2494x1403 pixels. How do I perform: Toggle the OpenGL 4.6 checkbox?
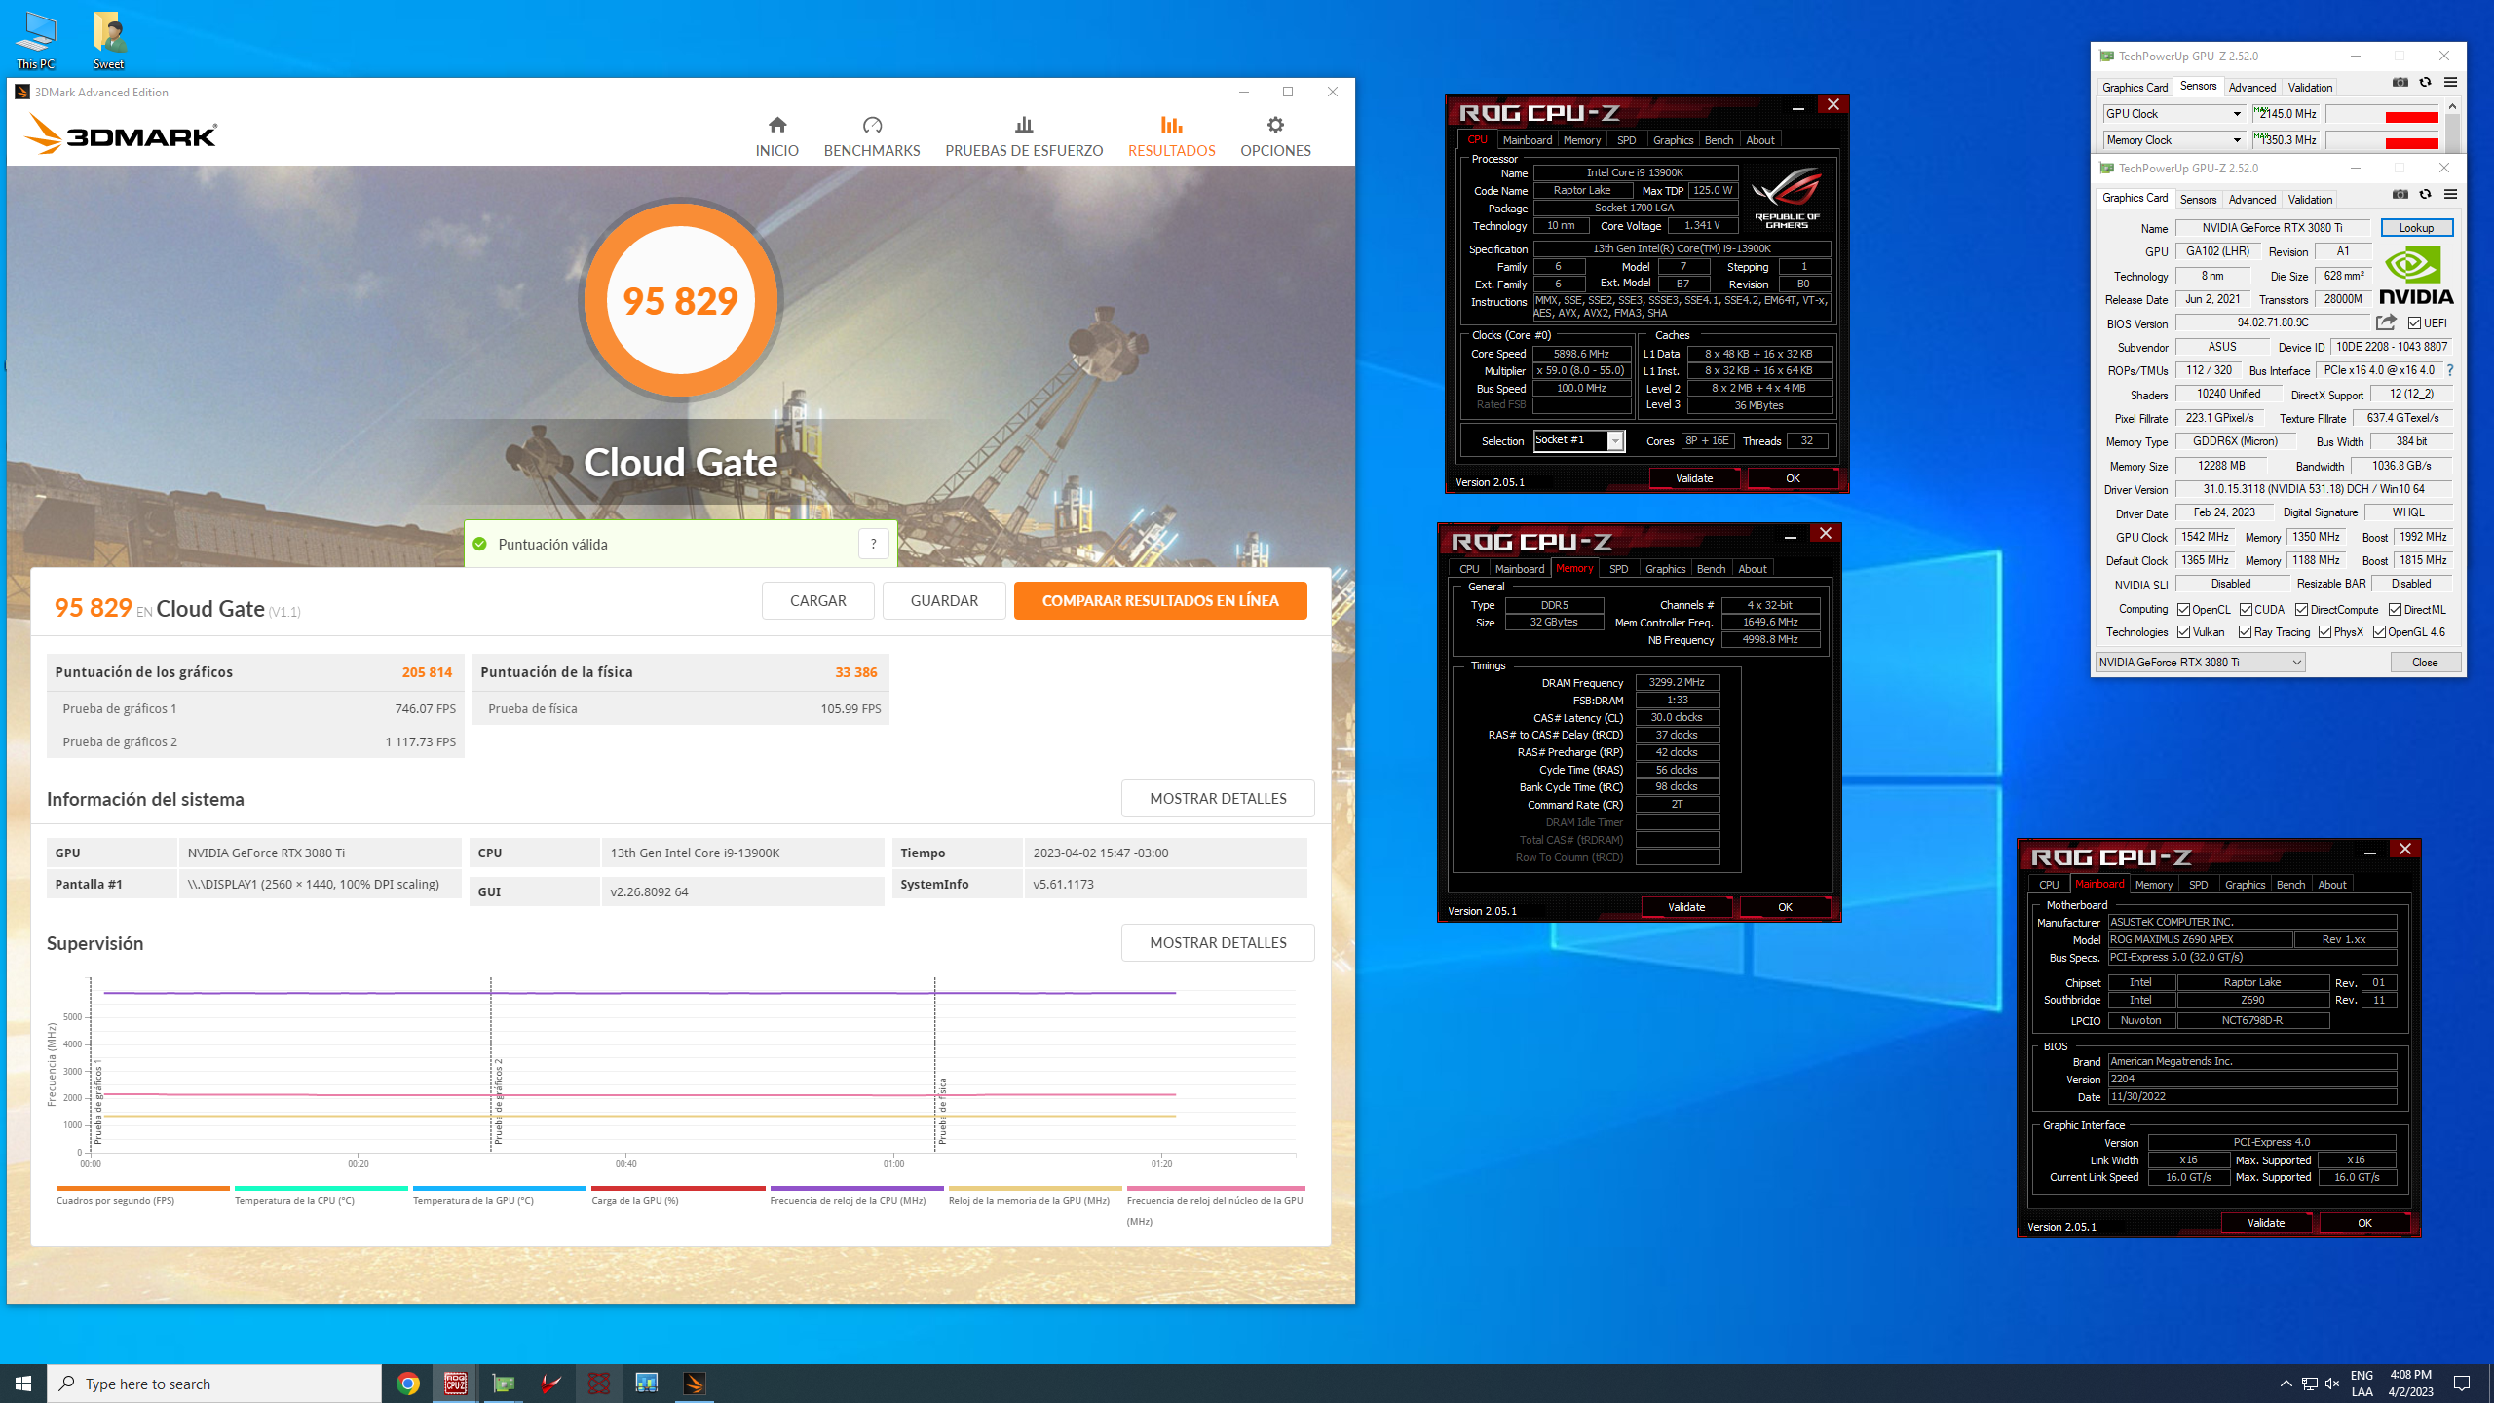point(2379,632)
